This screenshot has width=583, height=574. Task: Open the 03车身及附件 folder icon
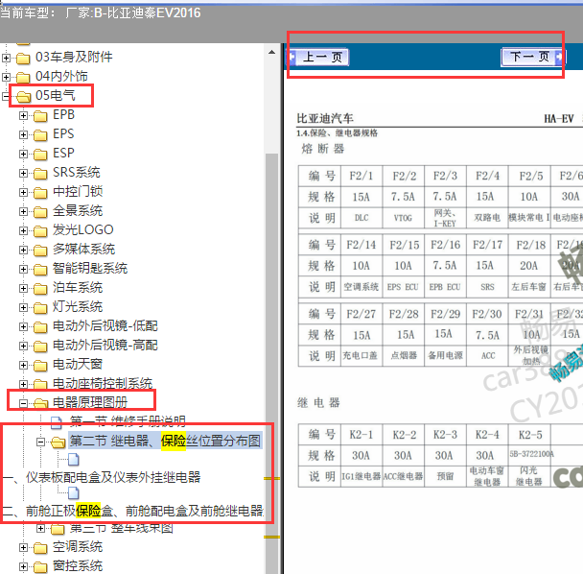pyautogui.click(x=23, y=58)
